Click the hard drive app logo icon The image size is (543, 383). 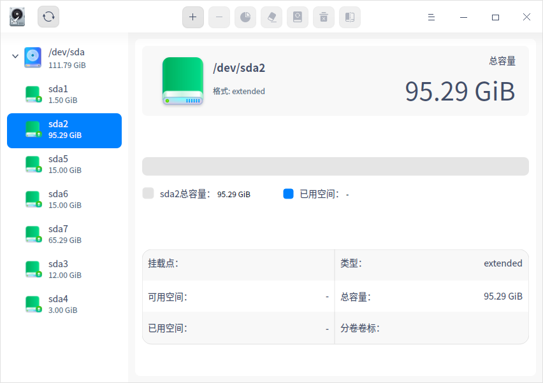[x=17, y=17]
